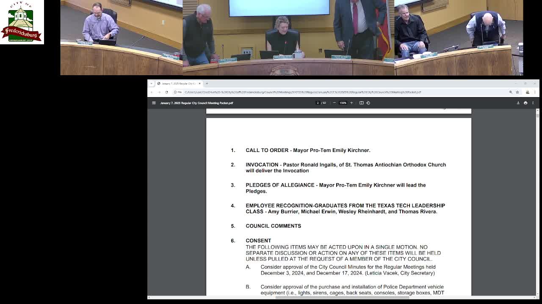Click the PDF zoom in plus button
Screen dimensions: 542x304
(351, 103)
